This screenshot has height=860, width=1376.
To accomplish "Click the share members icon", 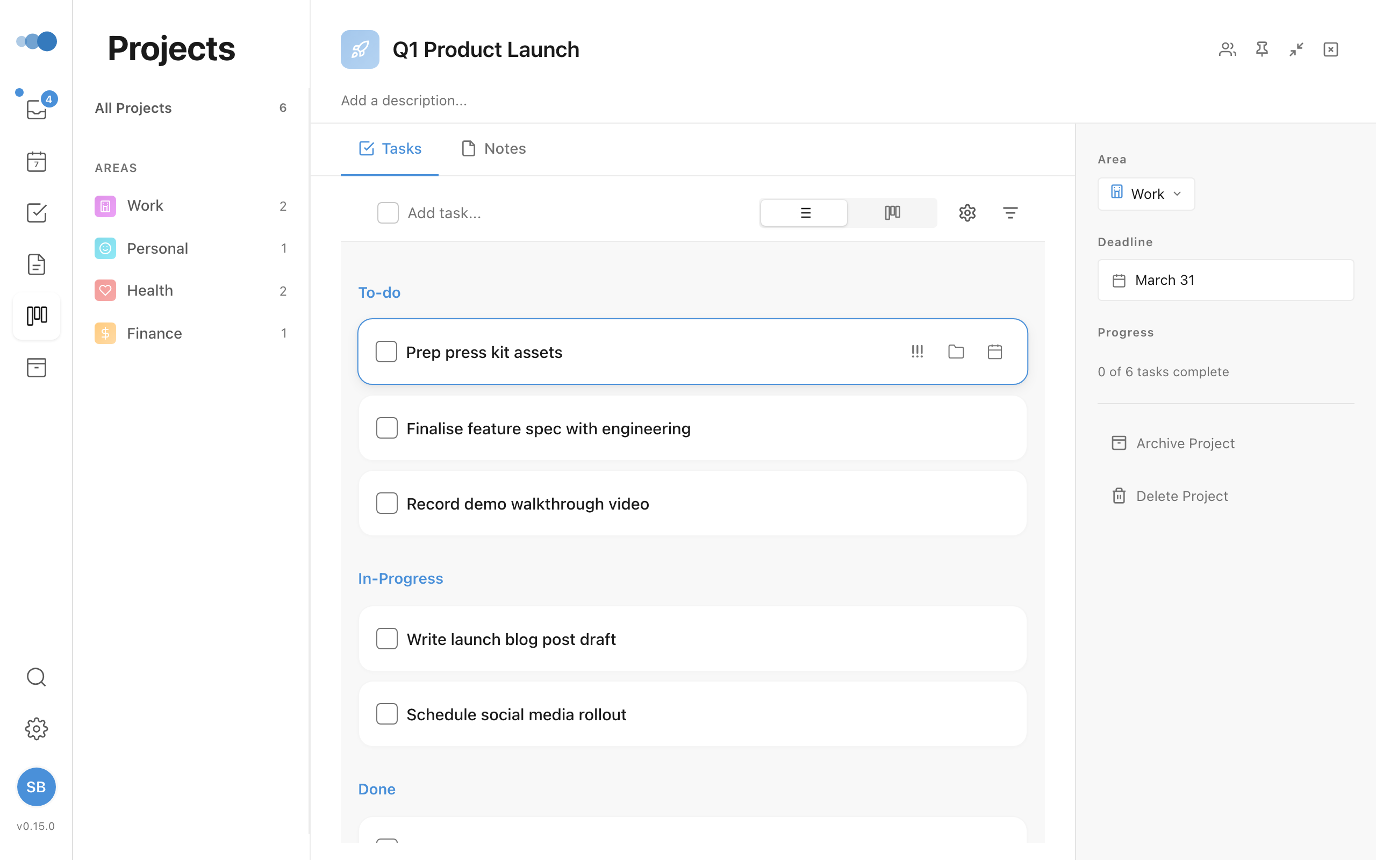I will (1227, 49).
